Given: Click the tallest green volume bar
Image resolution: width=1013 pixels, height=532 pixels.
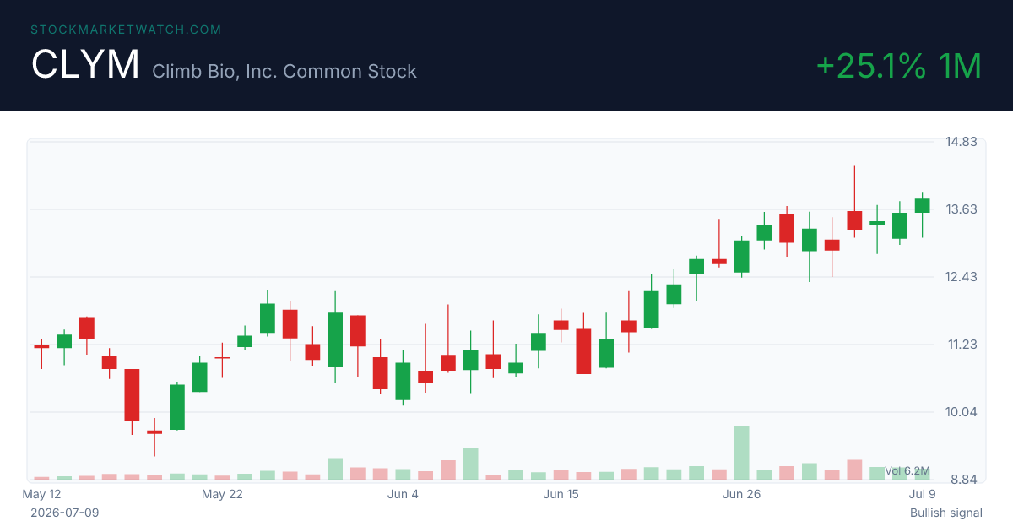Looking at the screenshot, I should (742, 453).
